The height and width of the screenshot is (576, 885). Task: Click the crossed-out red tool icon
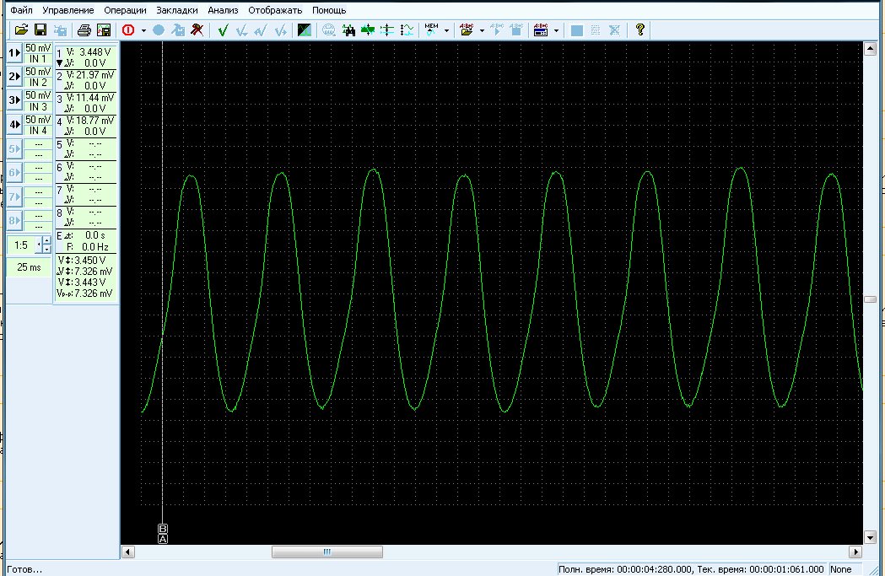[x=197, y=30]
